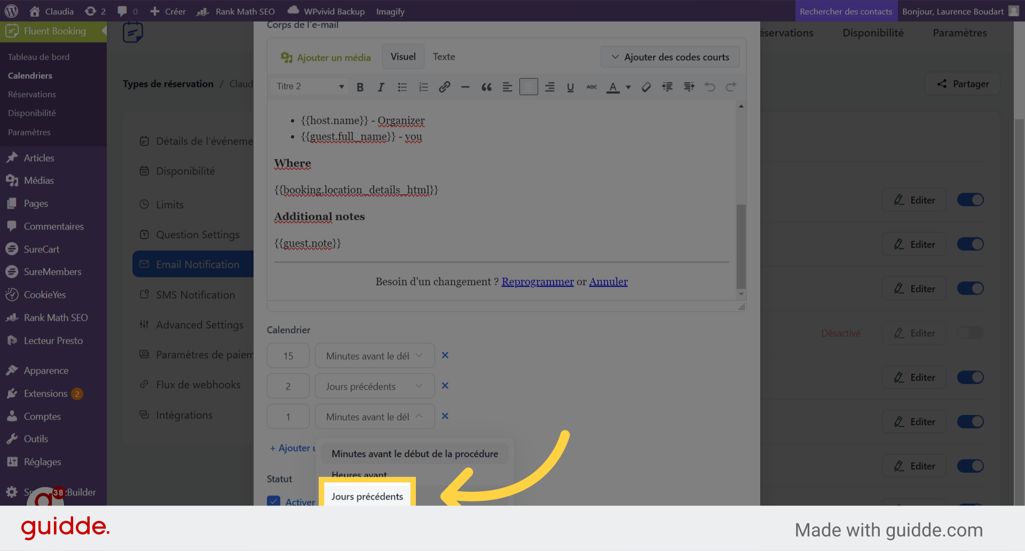Insert a bulleted list
1025x551 pixels.
(403, 87)
